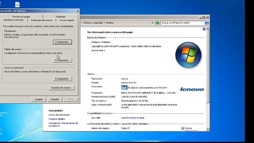254x143 pixels.
Task: Switch to Nombre de equipo tab
Action: click(21, 17)
